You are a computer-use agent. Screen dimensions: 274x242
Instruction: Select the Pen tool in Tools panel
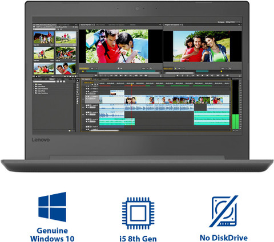point(78,99)
